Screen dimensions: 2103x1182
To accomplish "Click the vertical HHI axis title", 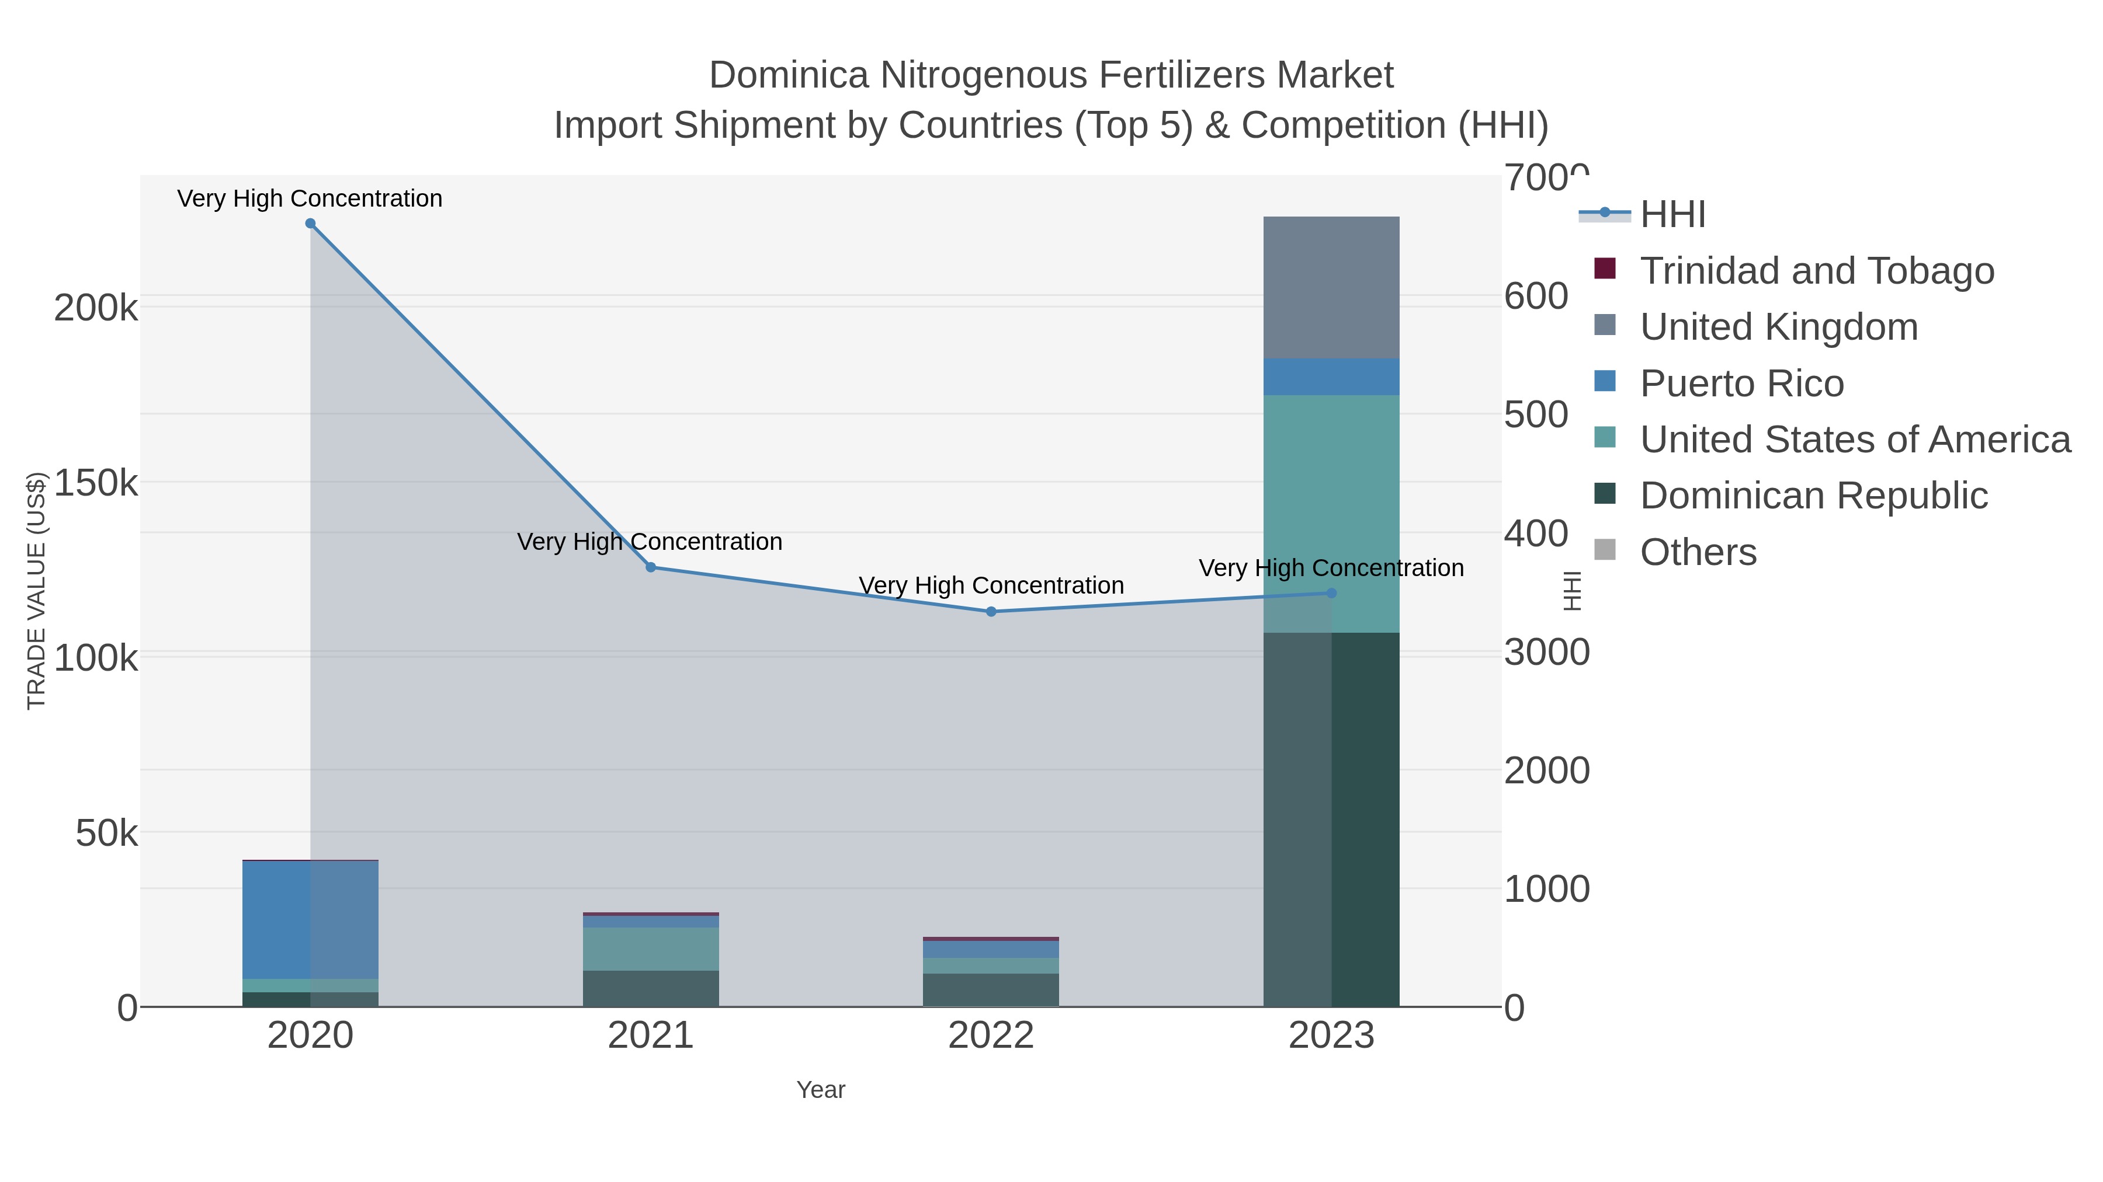I will tap(1573, 591).
